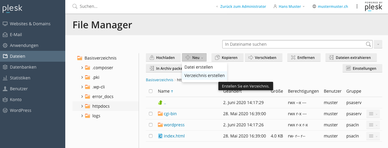This screenshot has width=388, height=148.
Task: Open the wordpress folder link
Action: tap(174, 125)
